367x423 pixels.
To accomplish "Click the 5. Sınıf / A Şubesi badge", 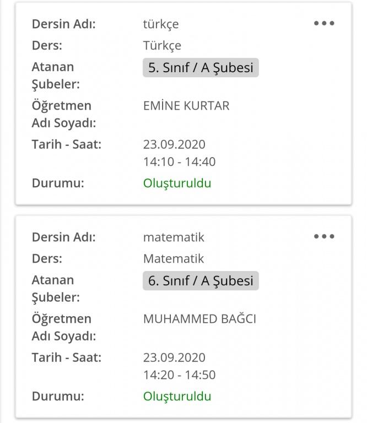I will [x=201, y=68].
